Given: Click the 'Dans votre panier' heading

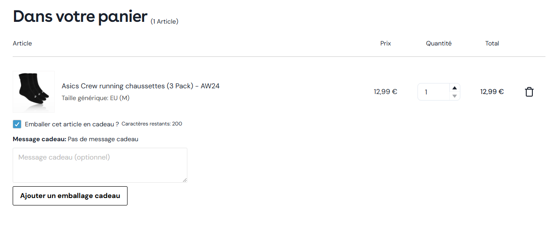Looking at the screenshot, I should coord(80,16).
